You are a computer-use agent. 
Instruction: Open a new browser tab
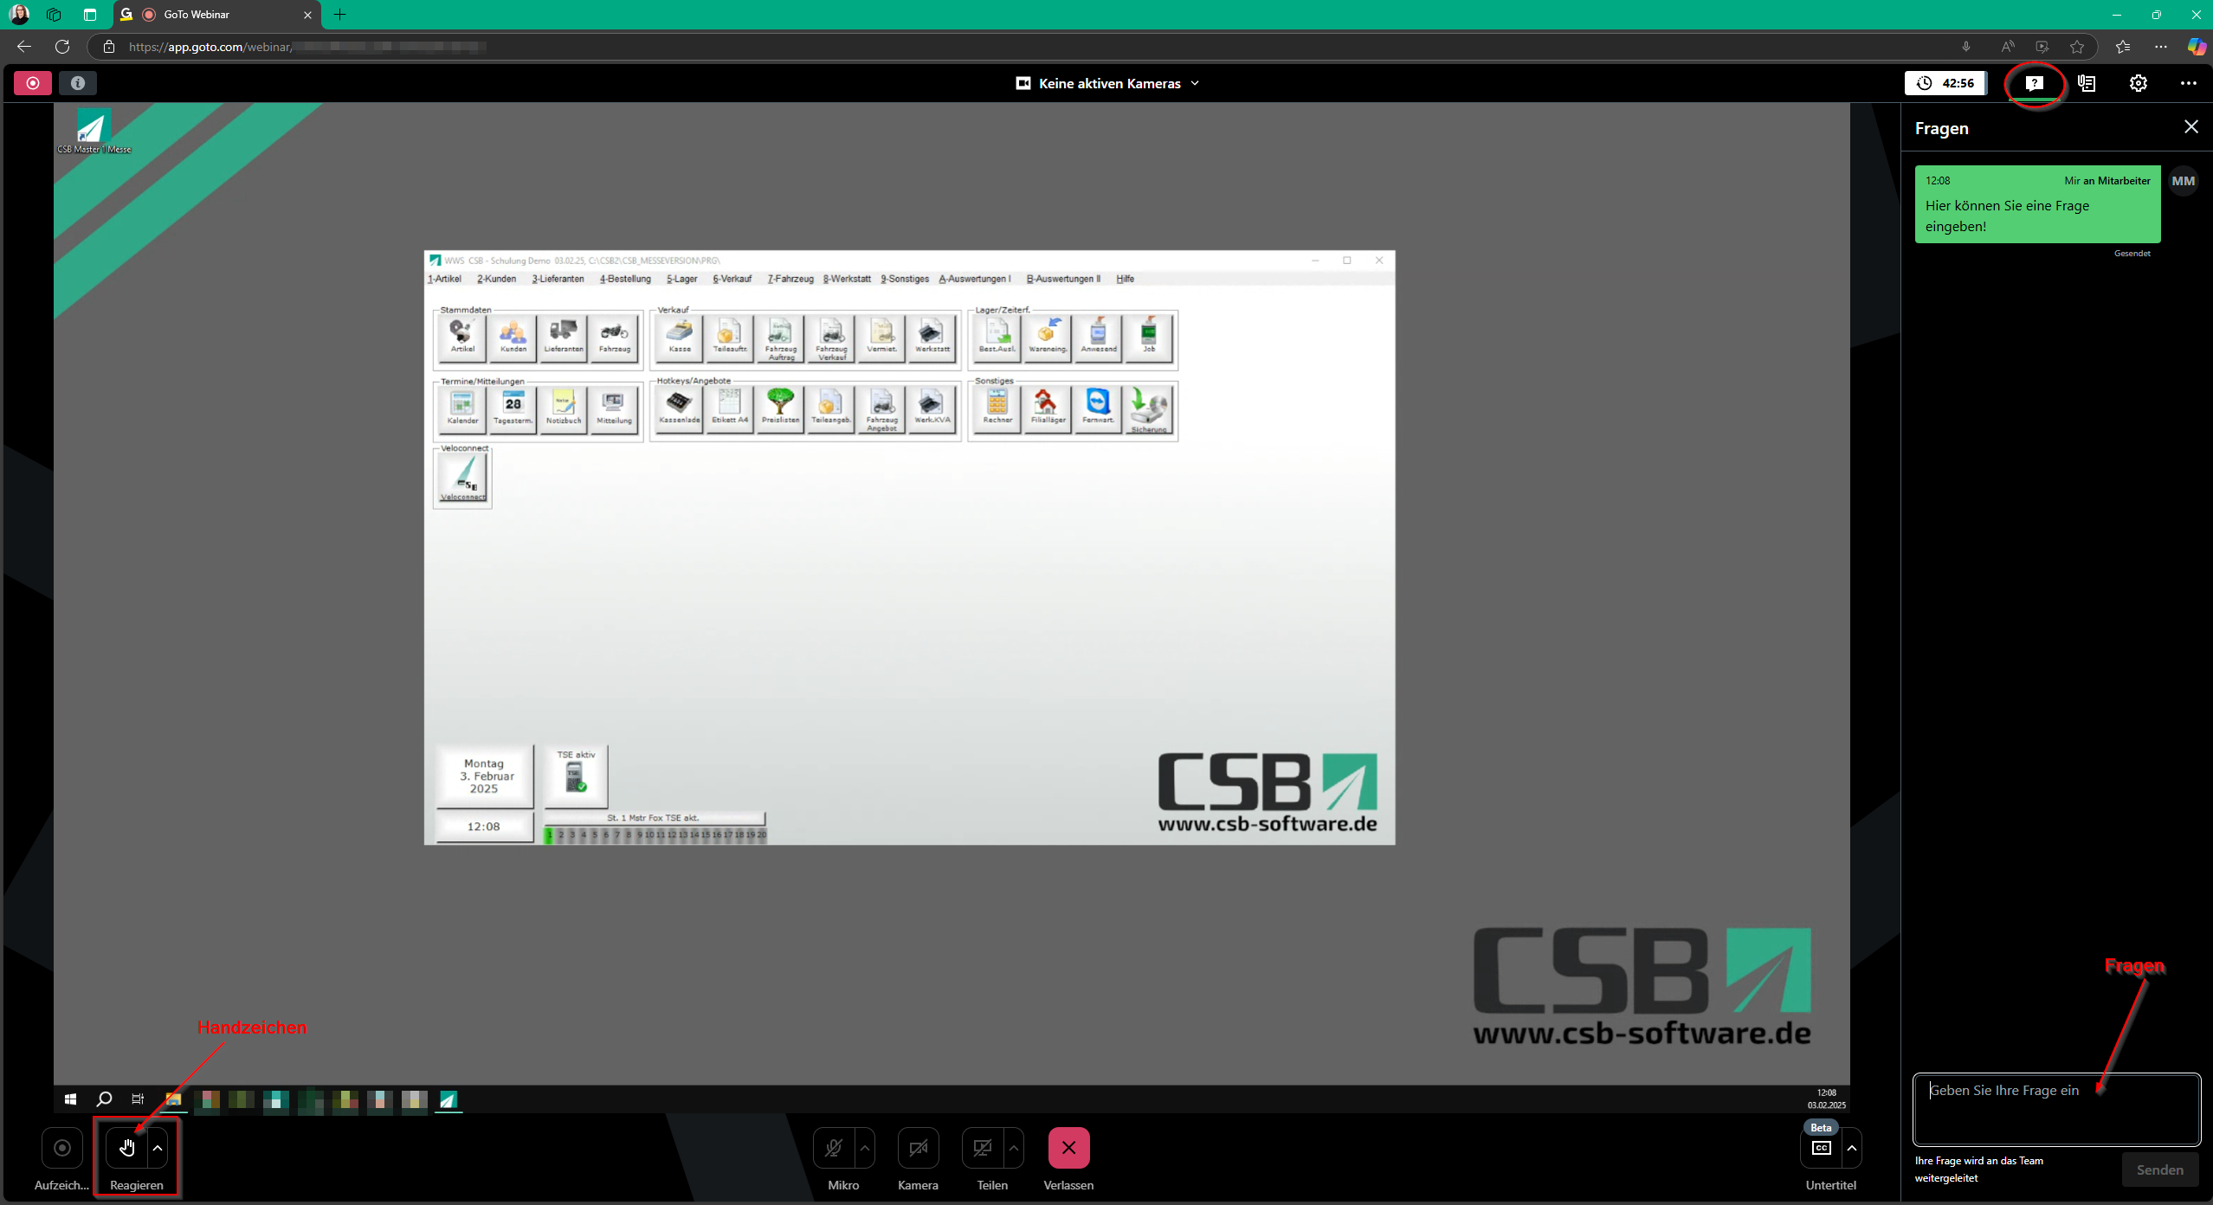coord(339,15)
